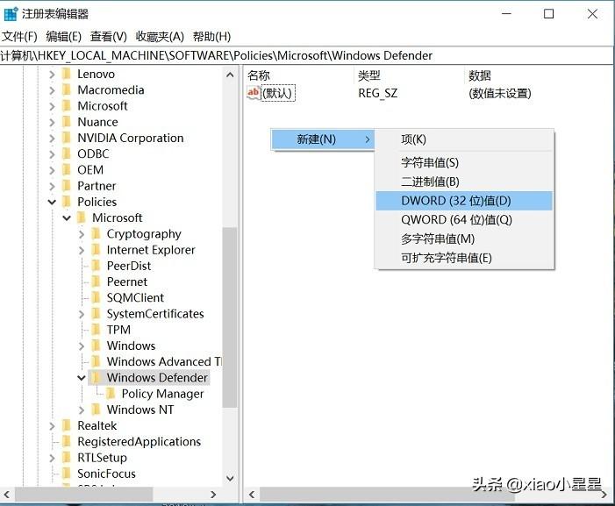Click the values pane scroll-left arrow
615x506 pixels.
[252, 495]
